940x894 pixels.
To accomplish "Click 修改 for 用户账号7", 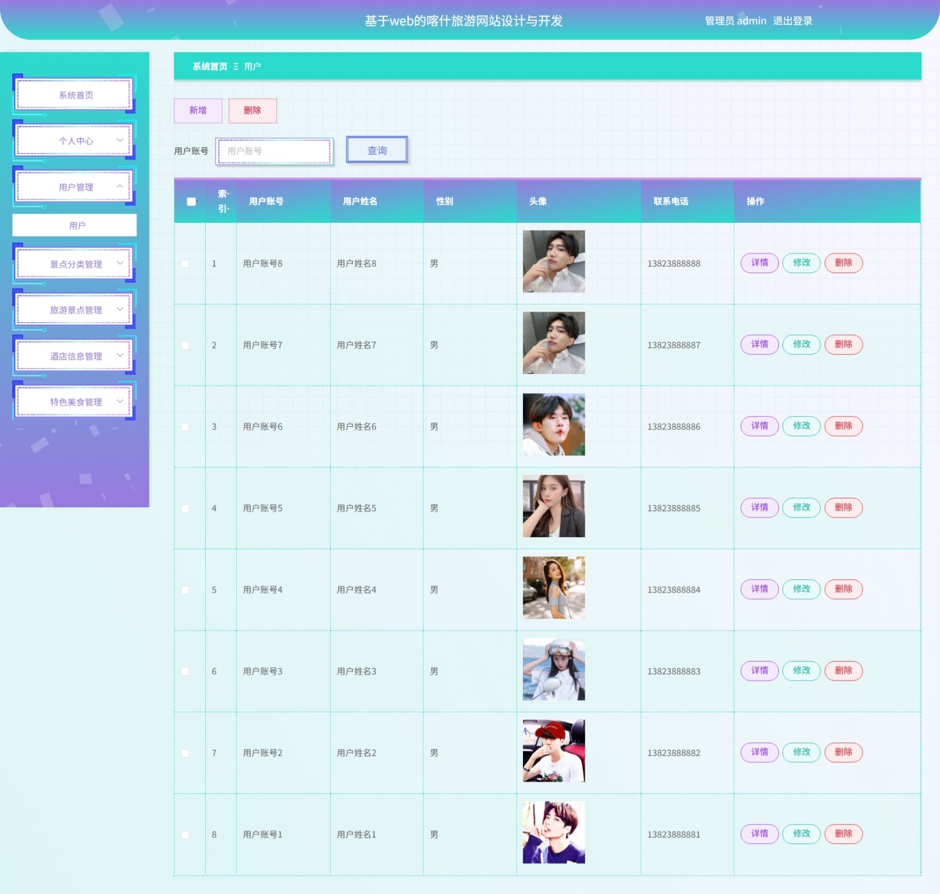I will click(x=801, y=345).
